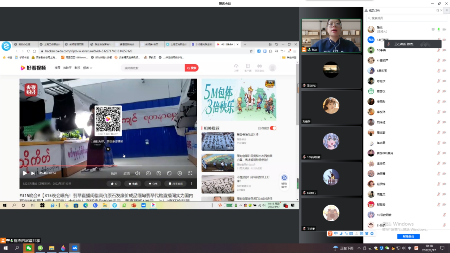450x253 pixels.
Task: Expand the 频道 channel dropdown
Action: [88, 68]
